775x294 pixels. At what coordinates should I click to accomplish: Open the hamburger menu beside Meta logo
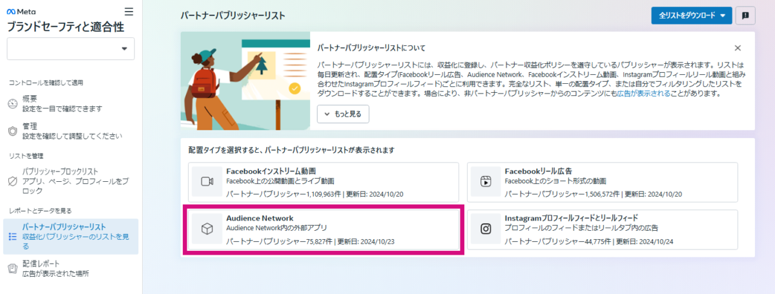129,12
